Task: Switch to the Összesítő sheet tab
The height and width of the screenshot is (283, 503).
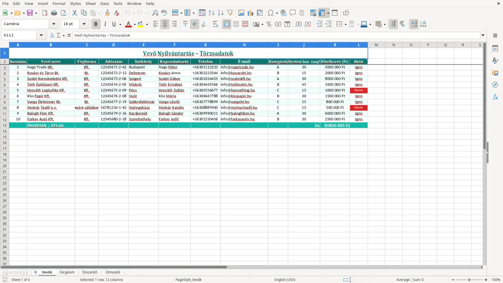Action: pyautogui.click(x=90, y=272)
